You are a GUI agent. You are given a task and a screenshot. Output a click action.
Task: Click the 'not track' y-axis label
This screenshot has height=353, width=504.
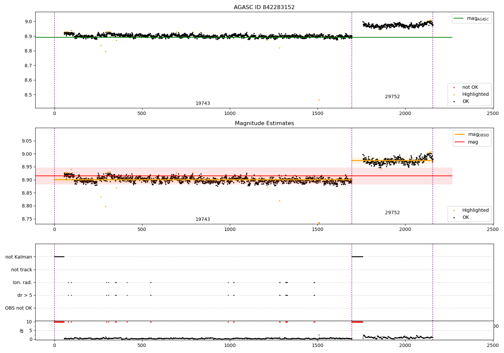click(22, 270)
